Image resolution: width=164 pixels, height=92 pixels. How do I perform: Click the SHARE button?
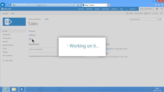click(x=130, y=13)
